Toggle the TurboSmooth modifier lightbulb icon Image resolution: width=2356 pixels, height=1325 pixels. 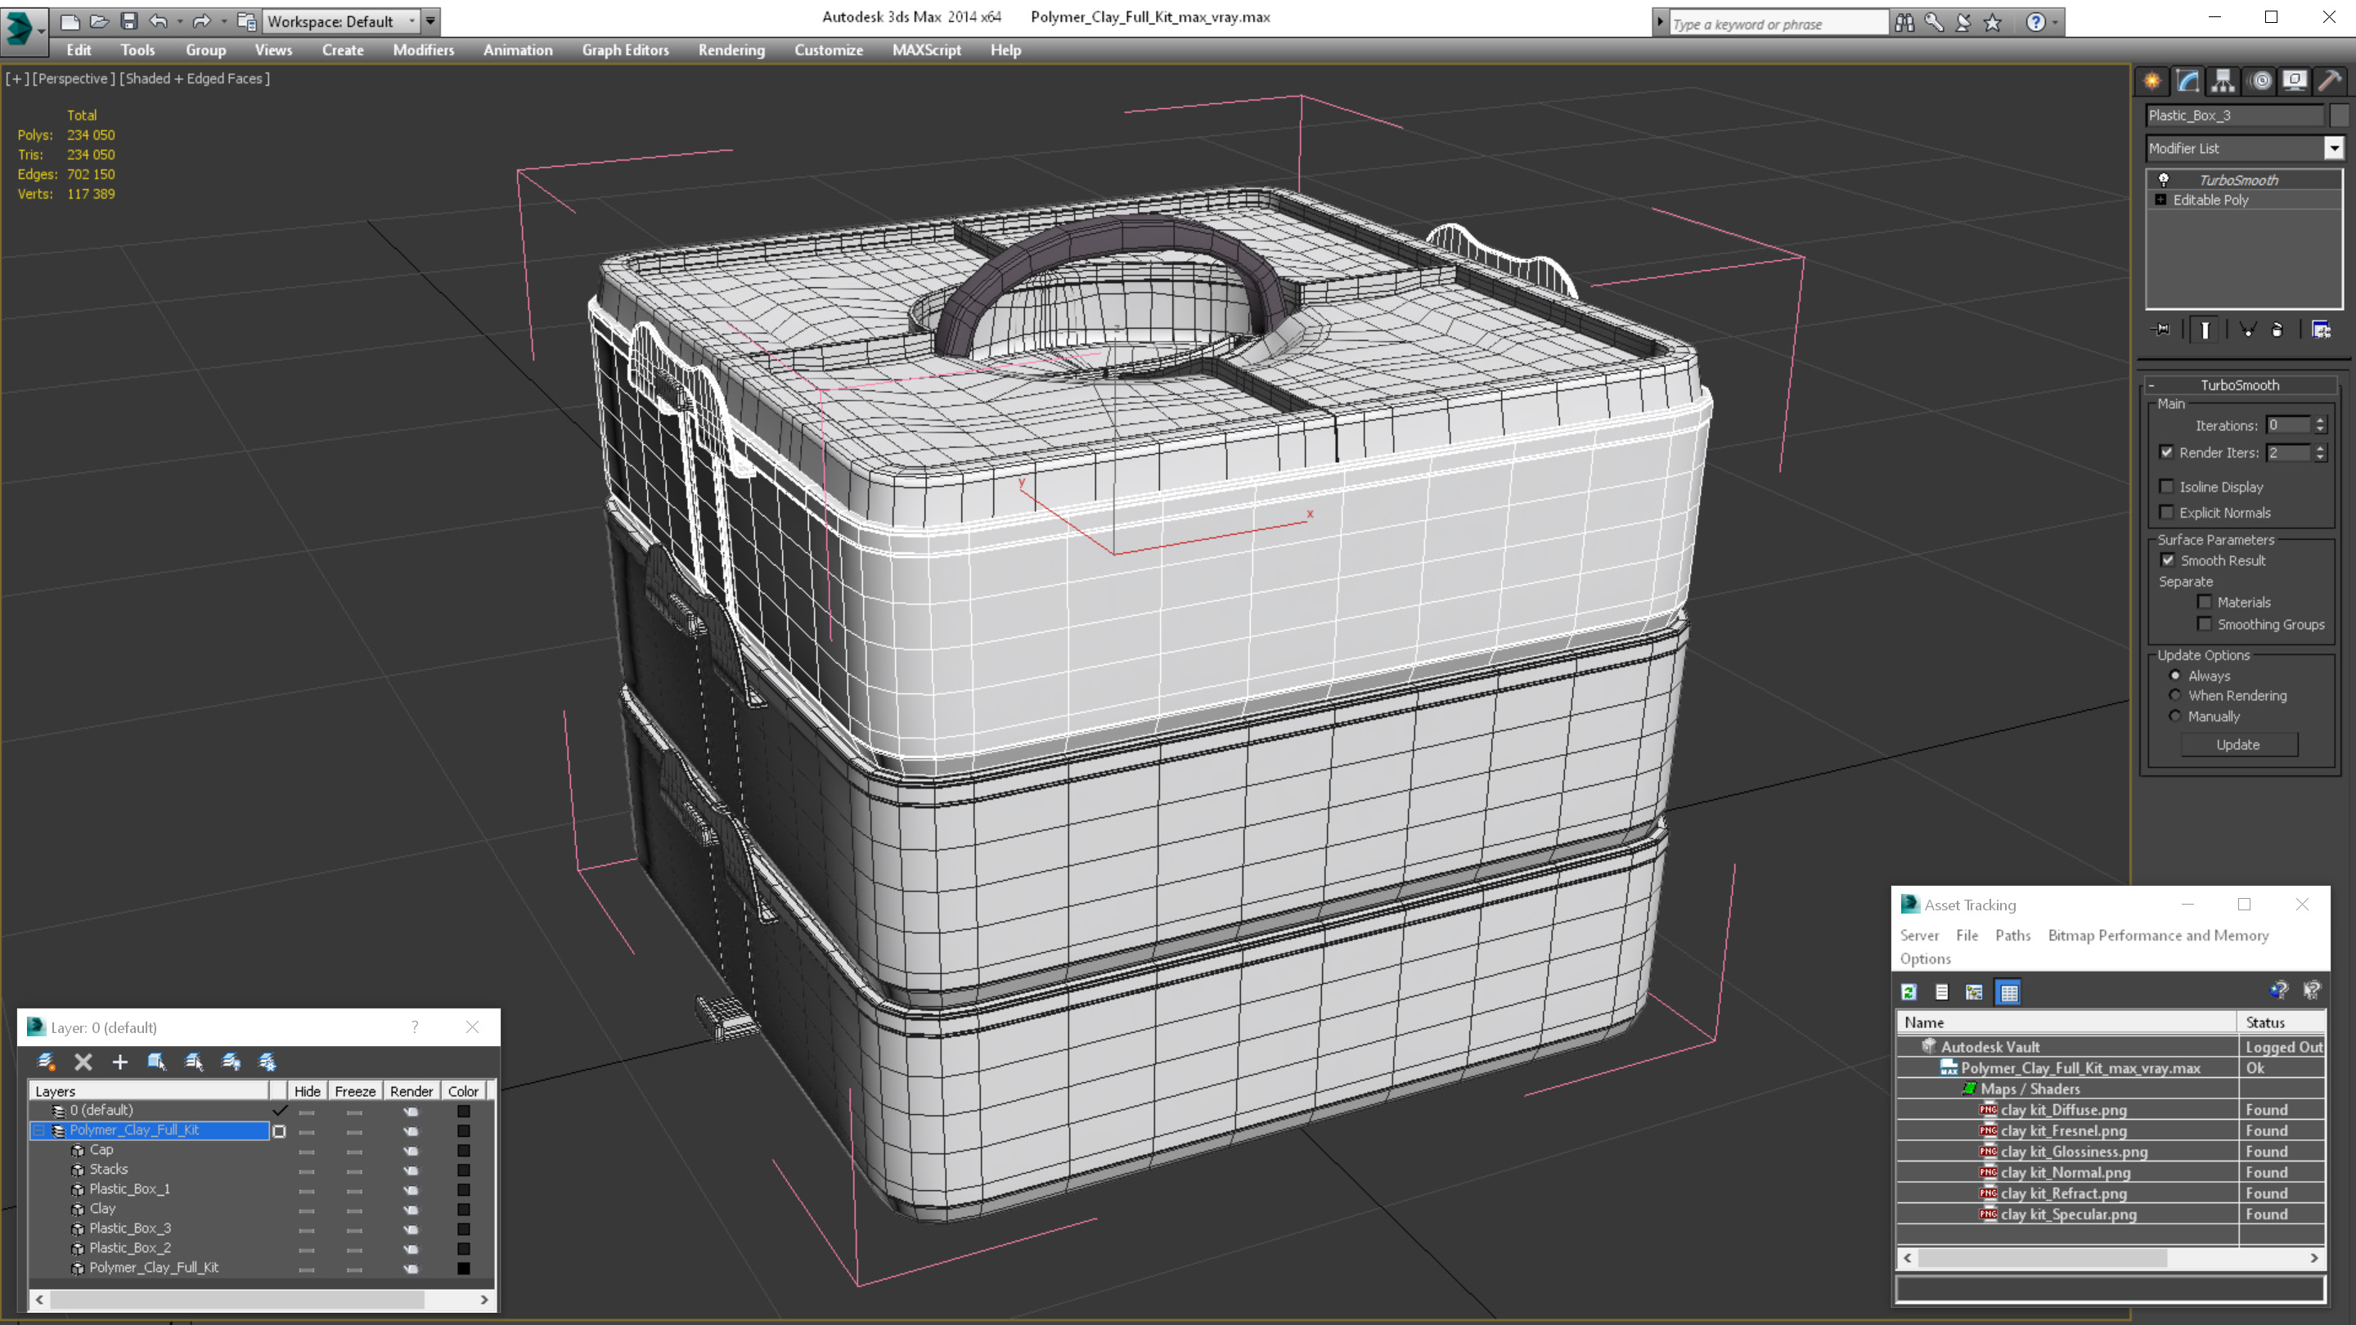tap(2164, 180)
